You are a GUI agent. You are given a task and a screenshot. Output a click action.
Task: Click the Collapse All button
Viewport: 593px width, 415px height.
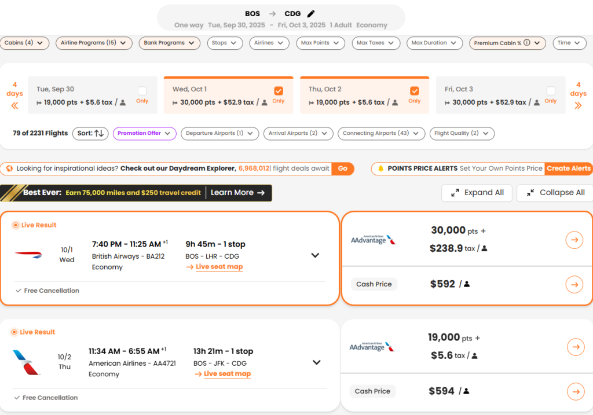pos(555,193)
